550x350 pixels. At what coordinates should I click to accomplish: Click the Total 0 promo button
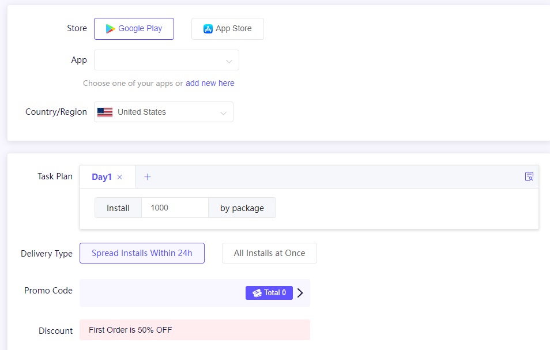269,293
